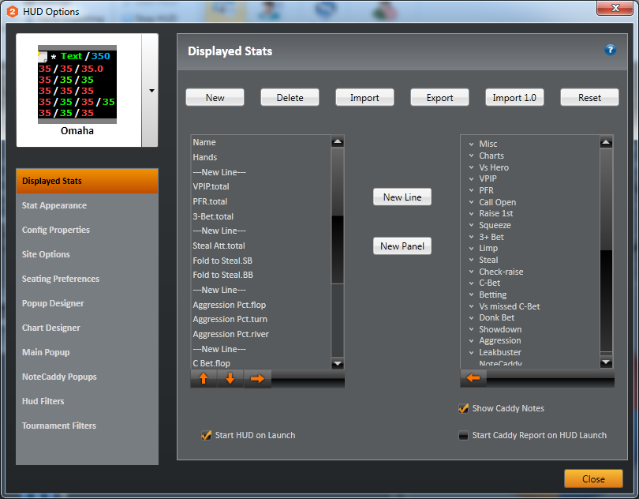This screenshot has height=499, width=639.
Task: Click the left arrow to remove a stat
Action: pos(473,378)
